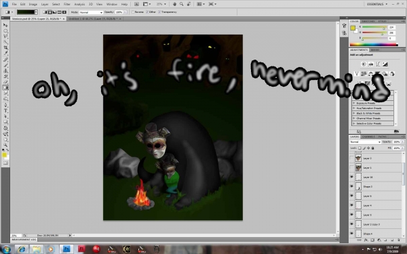Screen dimensions: 407x254
Task: Show hidden Layer 1 visibility box
Action: point(351,168)
